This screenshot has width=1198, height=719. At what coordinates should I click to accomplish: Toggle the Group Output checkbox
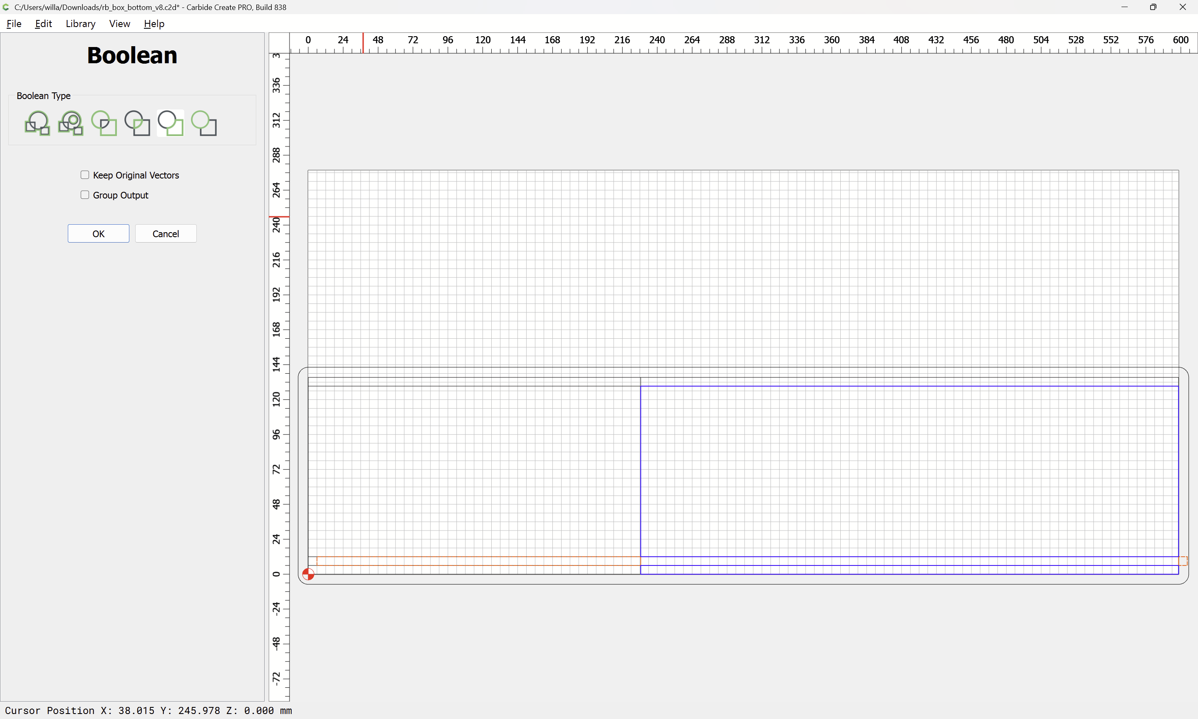click(85, 195)
